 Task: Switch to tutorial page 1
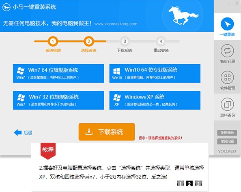(x=181, y=184)
